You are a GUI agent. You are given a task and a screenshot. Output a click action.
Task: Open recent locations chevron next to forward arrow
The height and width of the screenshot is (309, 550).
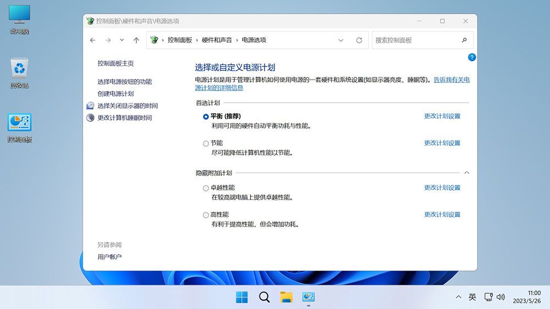pyautogui.click(x=122, y=40)
